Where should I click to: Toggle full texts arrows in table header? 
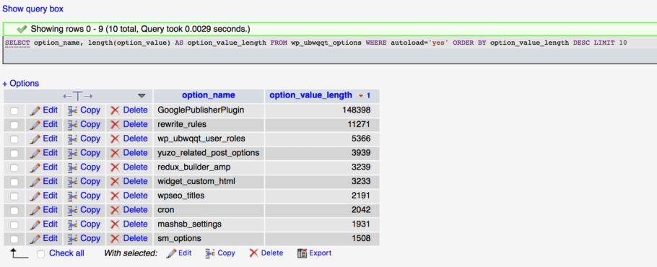pyautogui.click(x=77, y=96)
